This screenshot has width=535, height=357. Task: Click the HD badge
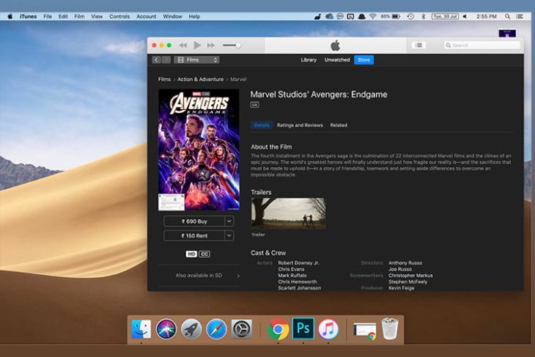coord(191,254)
